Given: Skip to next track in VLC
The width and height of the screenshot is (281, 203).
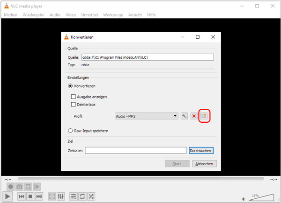Looking at the screenshot, I should point(39,196).
